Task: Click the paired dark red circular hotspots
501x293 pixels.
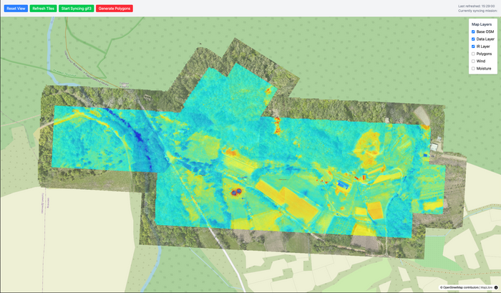Action: (235, 192)
